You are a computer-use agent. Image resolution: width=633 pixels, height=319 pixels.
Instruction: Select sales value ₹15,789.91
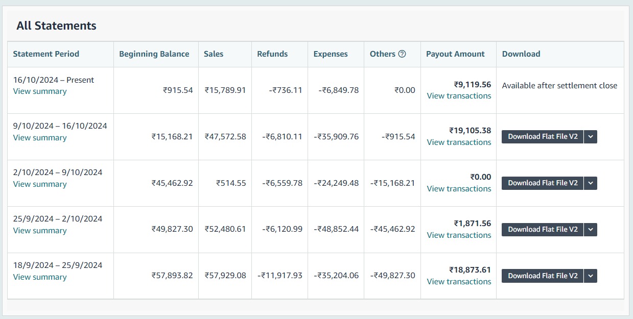(x=225, y=90)
